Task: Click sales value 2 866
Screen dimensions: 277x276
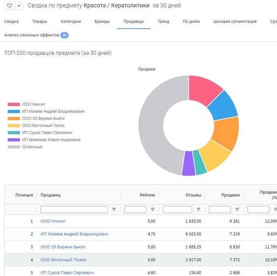Action: (x=234, y=273)
